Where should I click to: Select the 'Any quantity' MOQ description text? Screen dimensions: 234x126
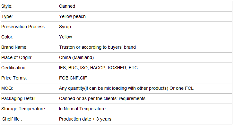point(126,88)
